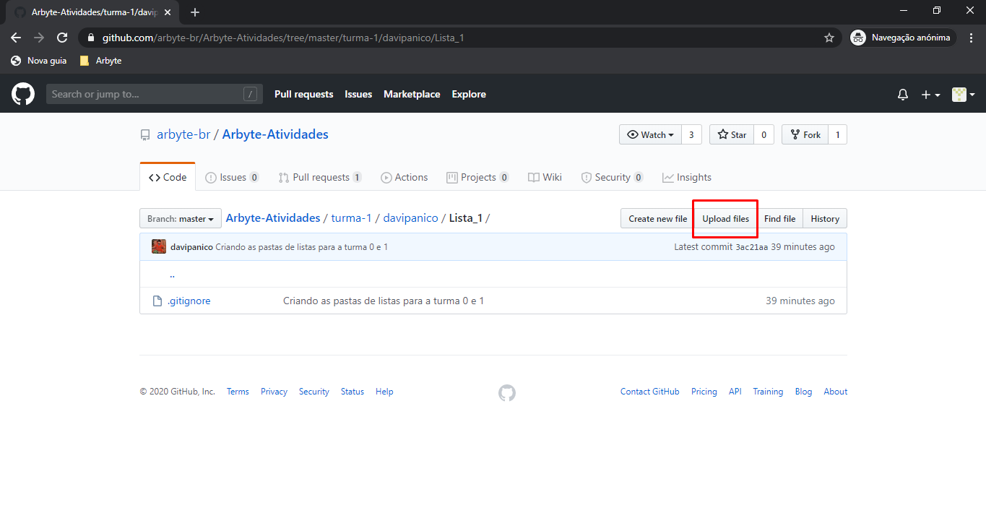986x526 pixels.
Task: Open the About footer link
Action: [836, 392]
